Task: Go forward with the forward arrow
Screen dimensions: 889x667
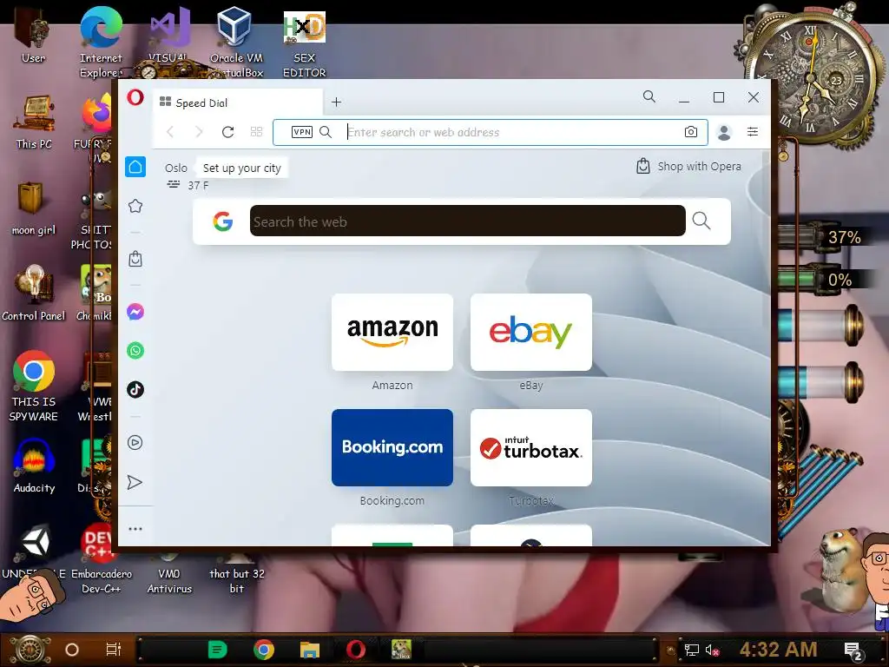Action: coord(199,132)
